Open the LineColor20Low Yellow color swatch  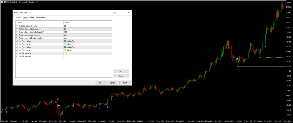tap(65, 44)
